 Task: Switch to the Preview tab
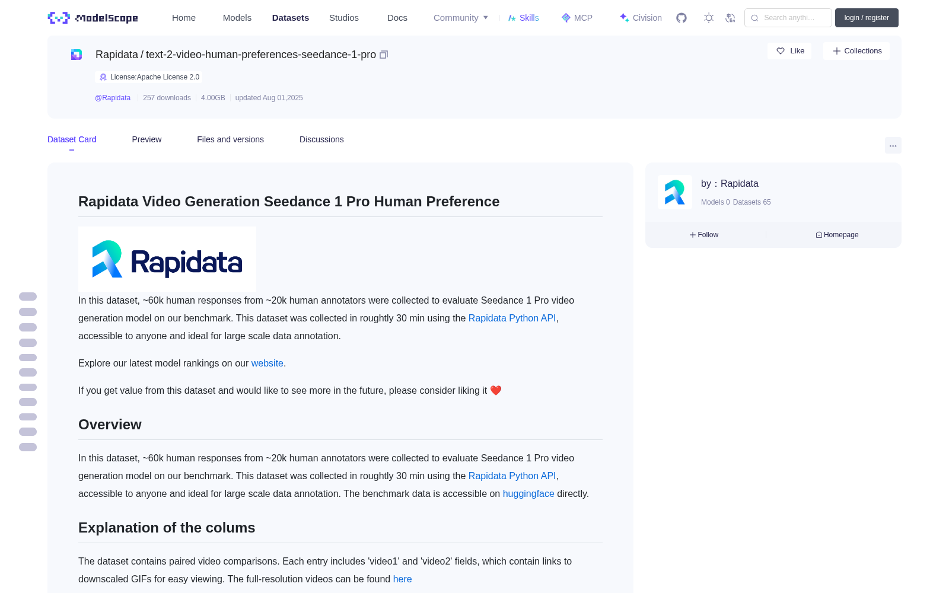[147, 139]
